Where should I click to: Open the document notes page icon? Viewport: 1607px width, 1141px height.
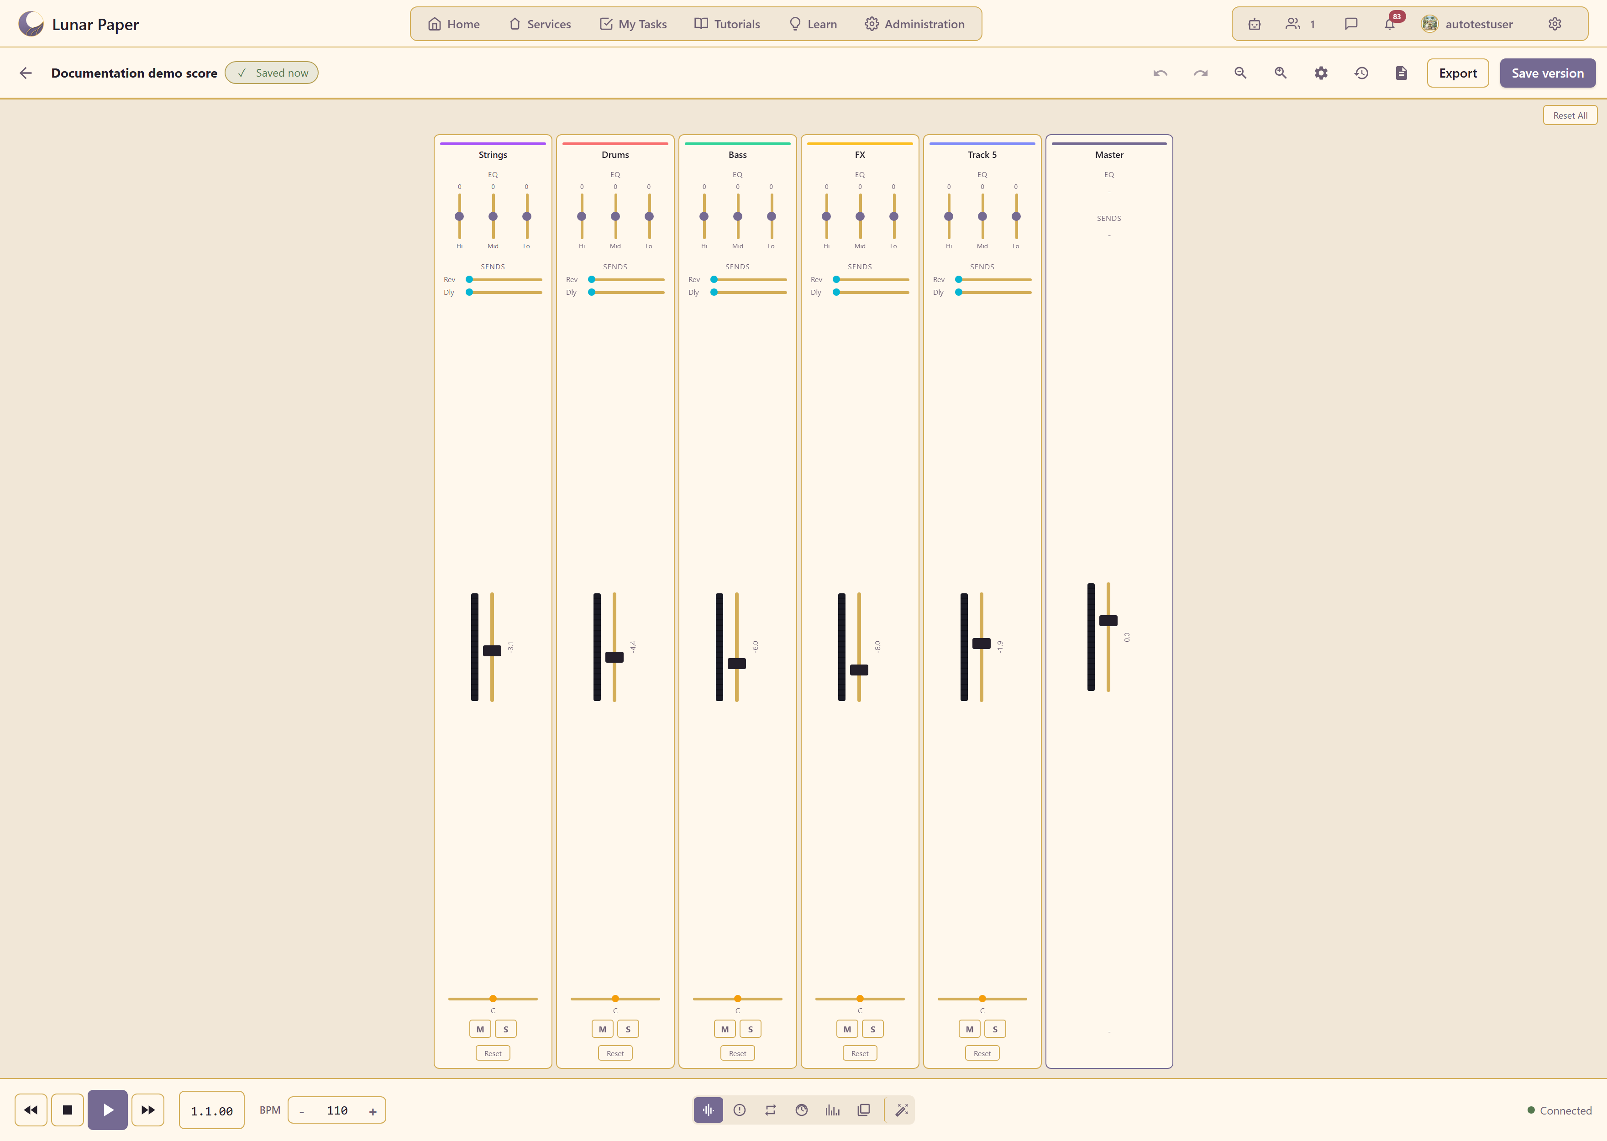point(1401,73)
